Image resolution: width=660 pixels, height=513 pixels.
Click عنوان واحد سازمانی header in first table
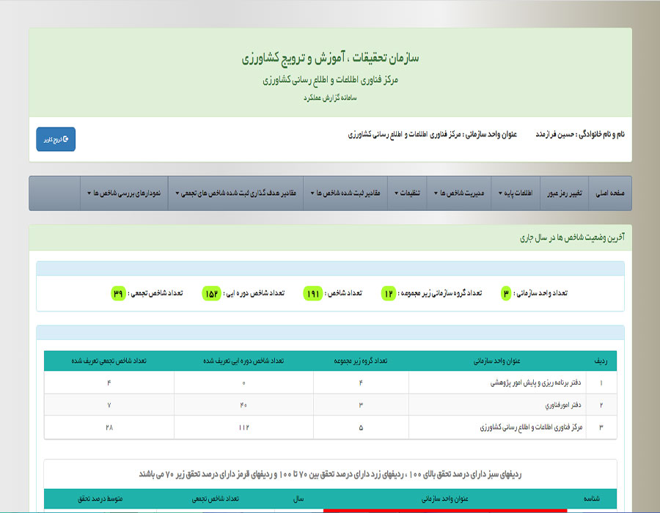pyautogui.click(x=496, y=361)
